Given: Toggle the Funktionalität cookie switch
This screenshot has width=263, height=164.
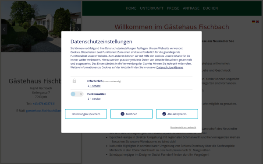Looking at the screenshot, I should click(x=77, y=94).
